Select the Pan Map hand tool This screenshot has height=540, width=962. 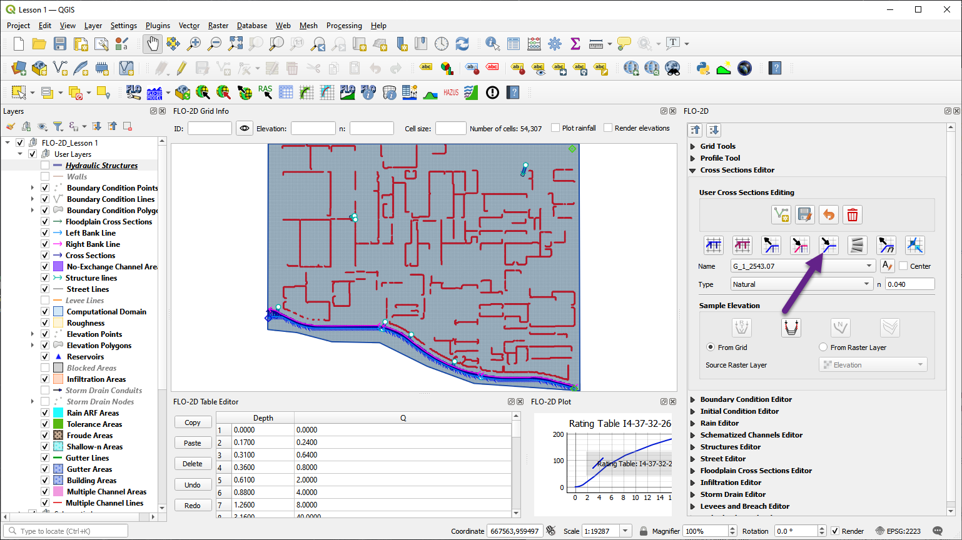coord(153,44)
